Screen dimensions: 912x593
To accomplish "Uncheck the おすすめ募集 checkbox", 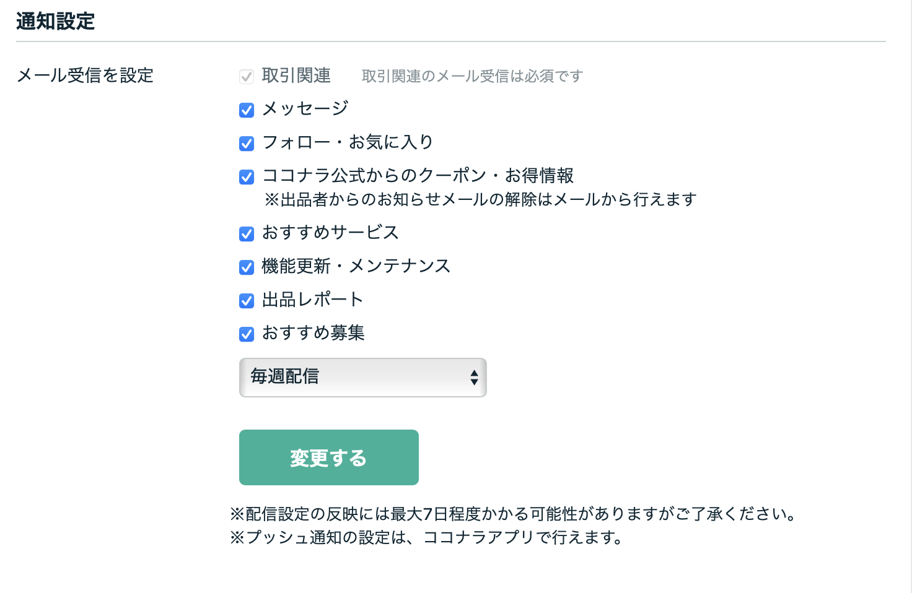I will 247,334.
